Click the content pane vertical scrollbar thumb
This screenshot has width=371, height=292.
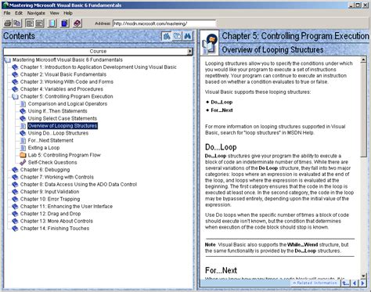363,110
